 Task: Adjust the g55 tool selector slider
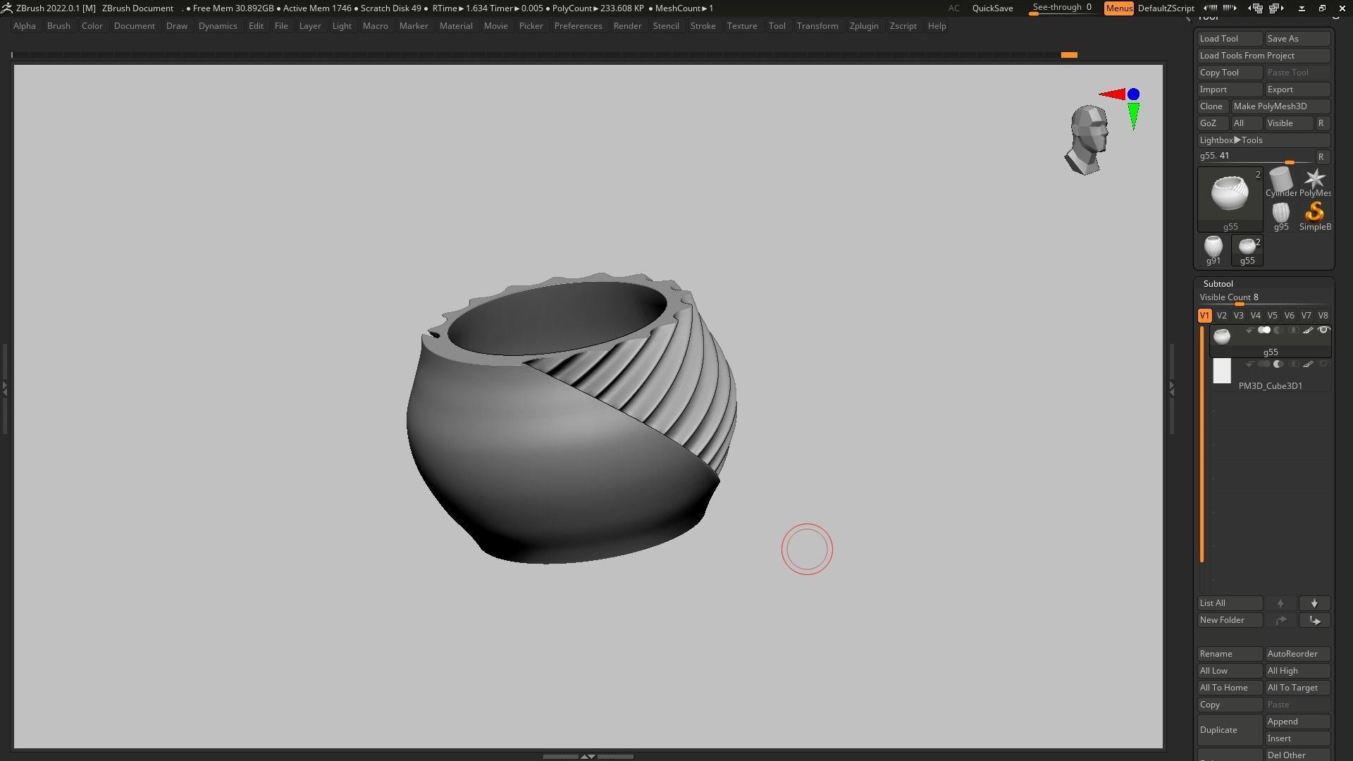(x=1256, y=156)
